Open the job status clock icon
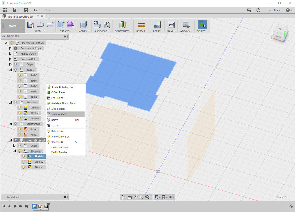Screen dimensions: 295x212 click(258, 10)
